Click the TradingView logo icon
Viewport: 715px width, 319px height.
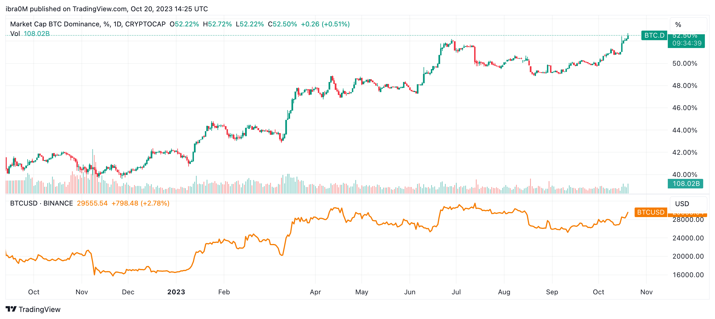pos(11,309)
